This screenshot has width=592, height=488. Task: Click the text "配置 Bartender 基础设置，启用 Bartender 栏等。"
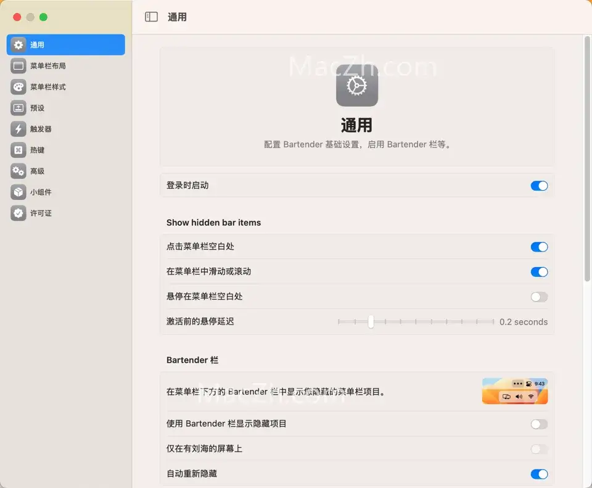pos(357,144)
